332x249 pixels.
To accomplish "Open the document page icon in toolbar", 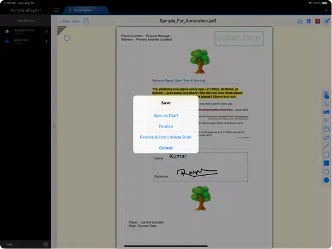I will (x=86, y=21).
